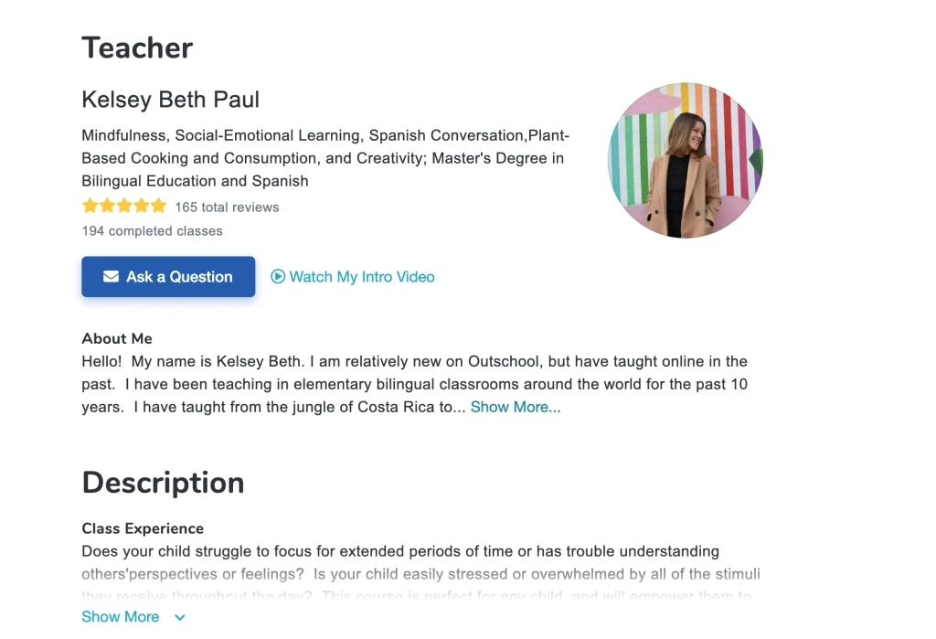
Task: Click the first yellow rating star
Action: point(90,206)
